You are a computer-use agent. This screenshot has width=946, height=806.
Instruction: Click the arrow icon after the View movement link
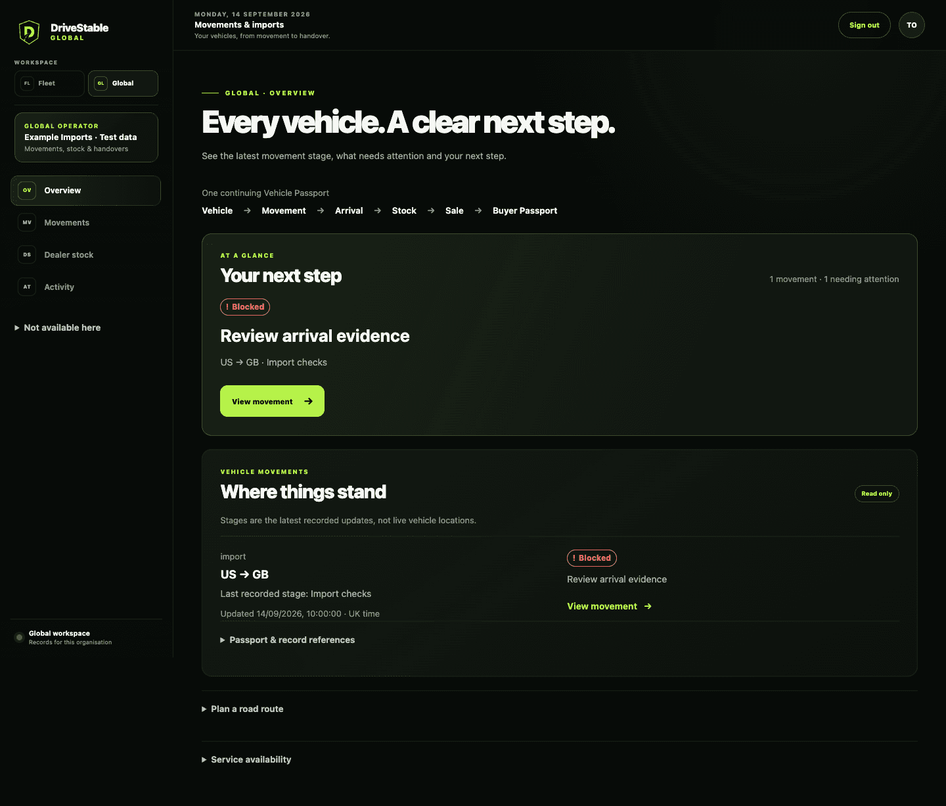648,606
